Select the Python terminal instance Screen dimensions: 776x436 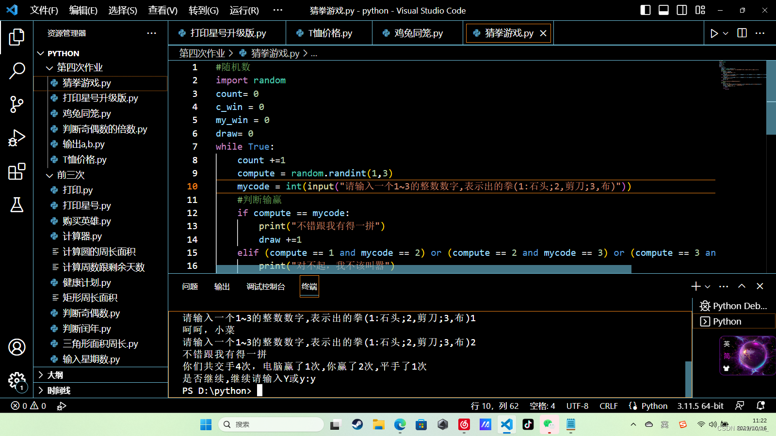(x=734, y=321)
